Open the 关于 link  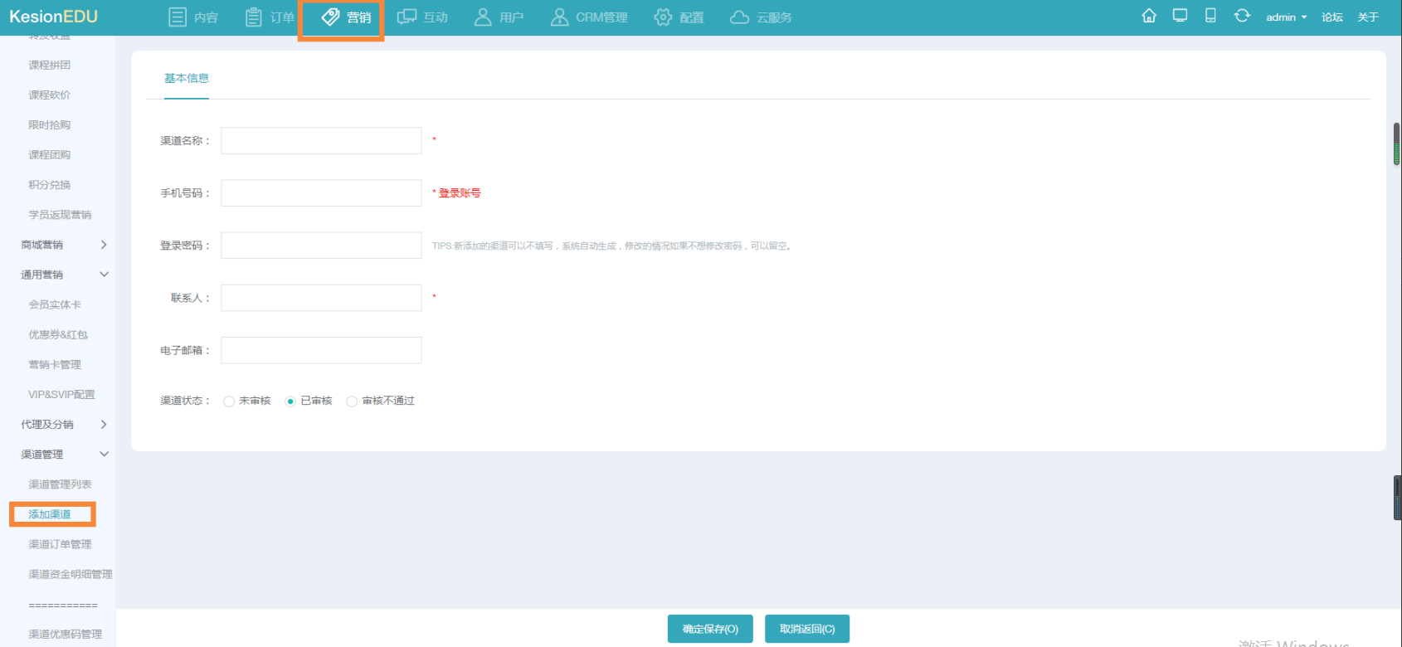click(1368, 17)
